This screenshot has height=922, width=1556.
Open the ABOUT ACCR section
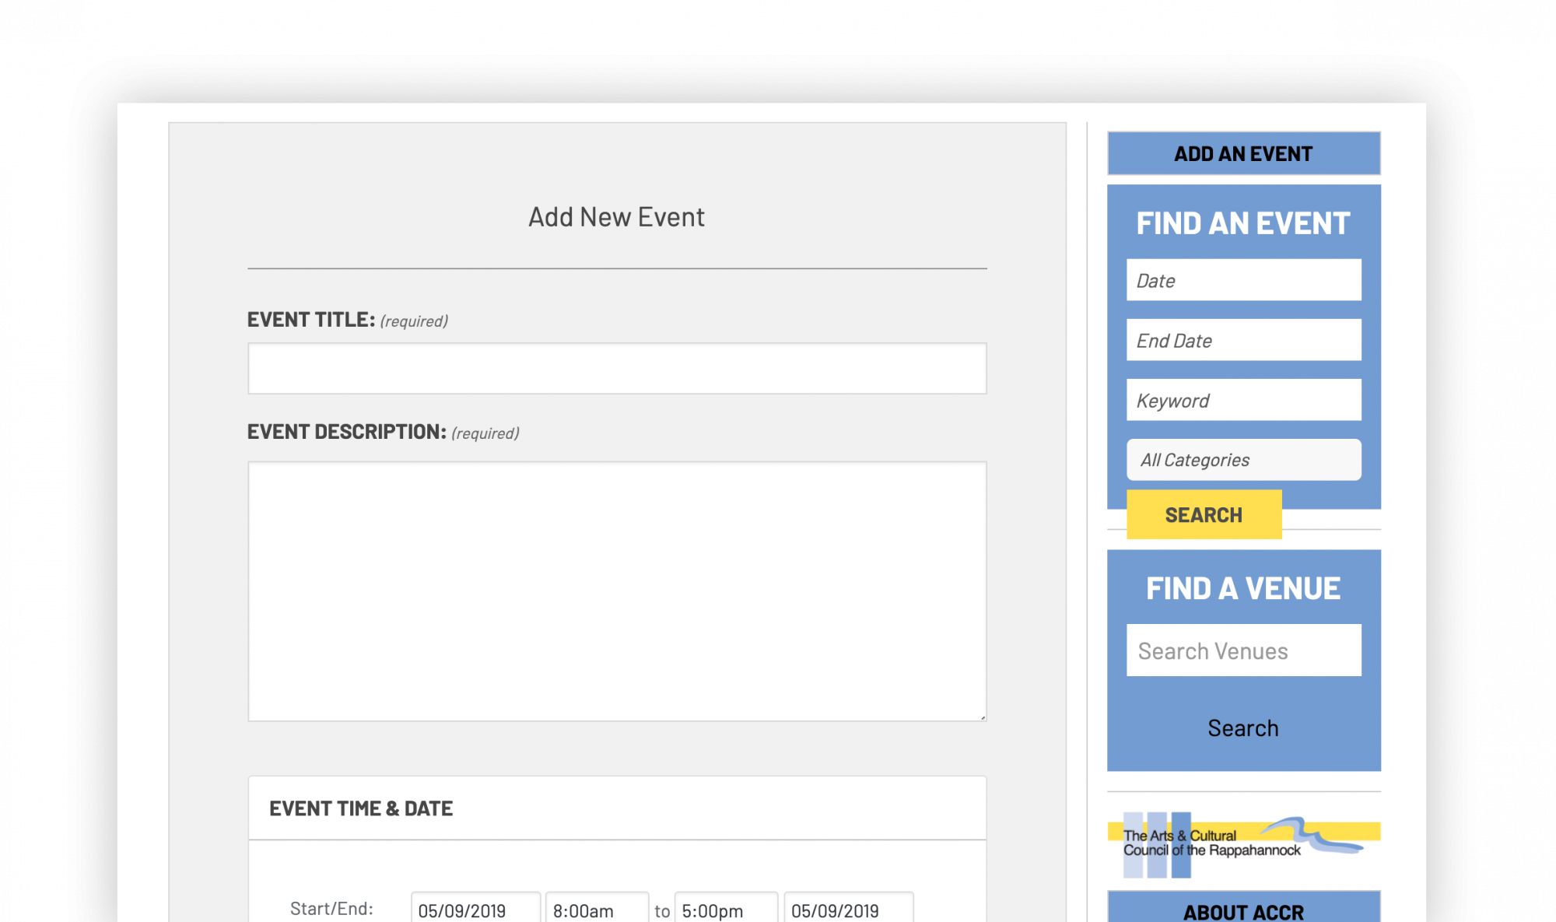point(1242,912)
